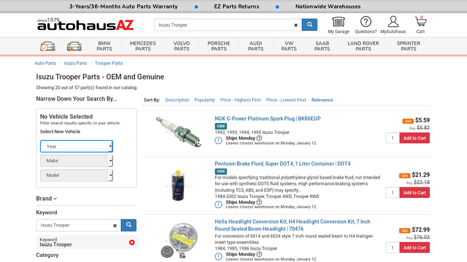Open Saab Parts menu
467x262 pixels.
pos(322,46)
